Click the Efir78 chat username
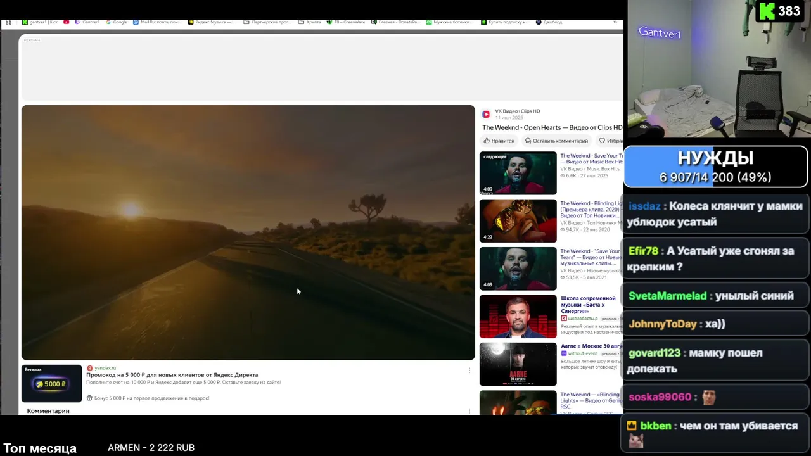811x456 pixels. 643,251
